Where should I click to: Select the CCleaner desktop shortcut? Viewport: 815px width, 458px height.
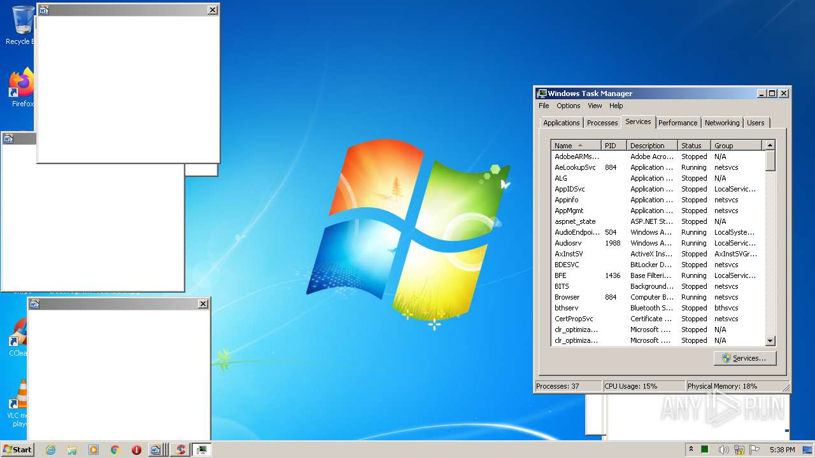click(x=18, y=337)
